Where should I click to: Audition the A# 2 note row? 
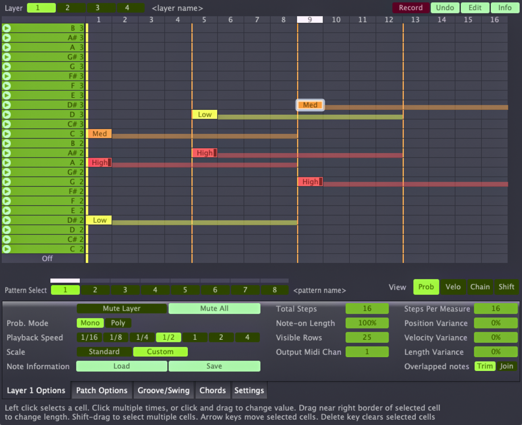(x=6, y=153)
